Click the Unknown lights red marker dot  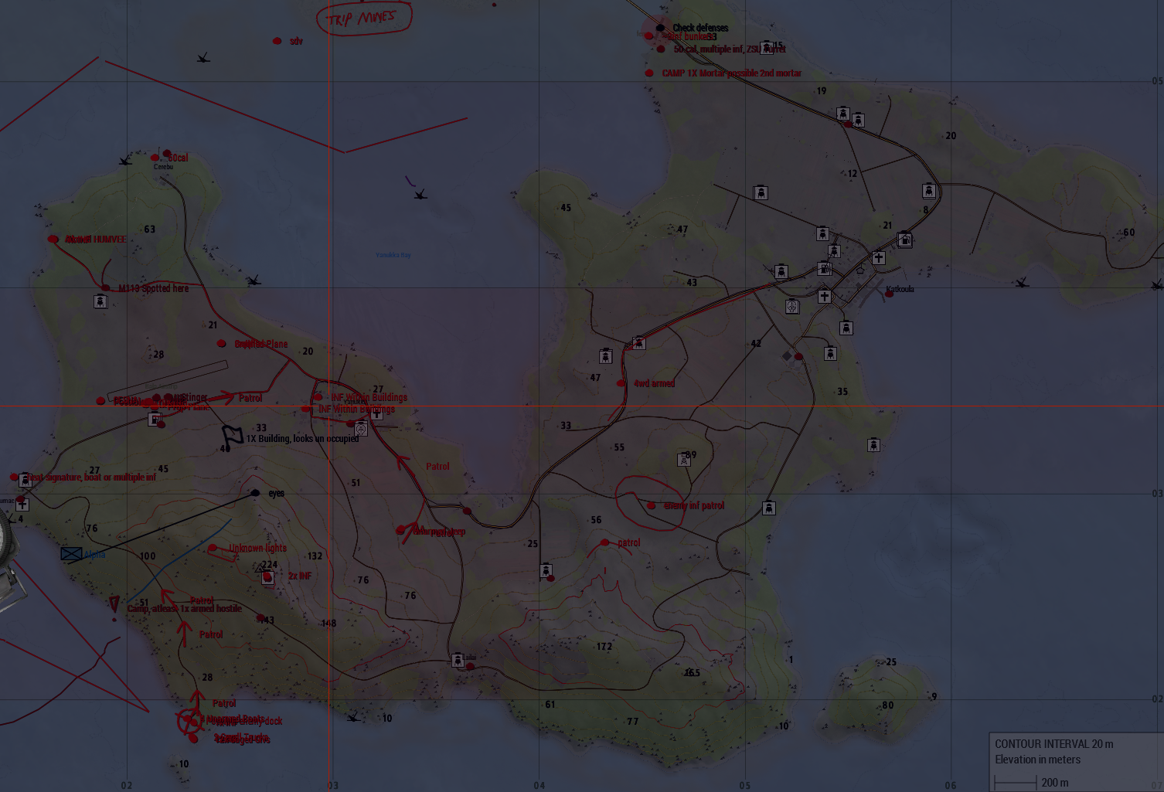click(213, 549)
